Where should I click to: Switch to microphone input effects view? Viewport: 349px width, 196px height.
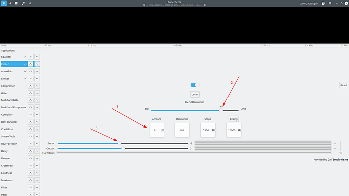(x=10, y=3)
